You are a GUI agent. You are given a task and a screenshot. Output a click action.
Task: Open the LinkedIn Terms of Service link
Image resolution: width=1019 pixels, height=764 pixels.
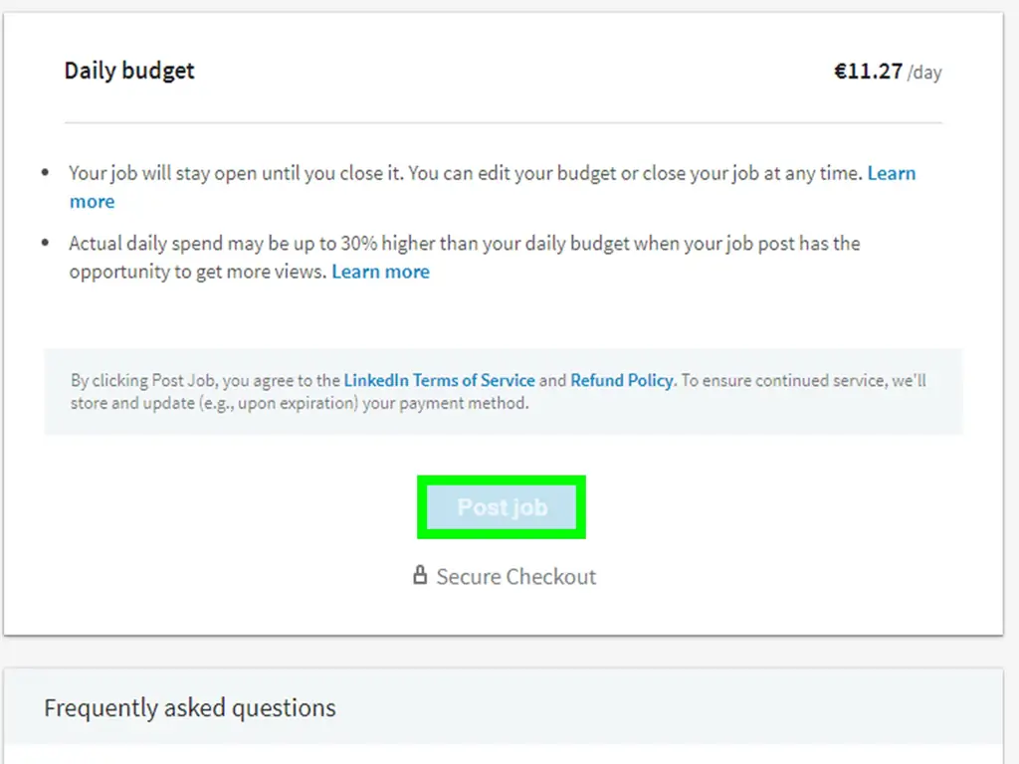click(439, 380)
